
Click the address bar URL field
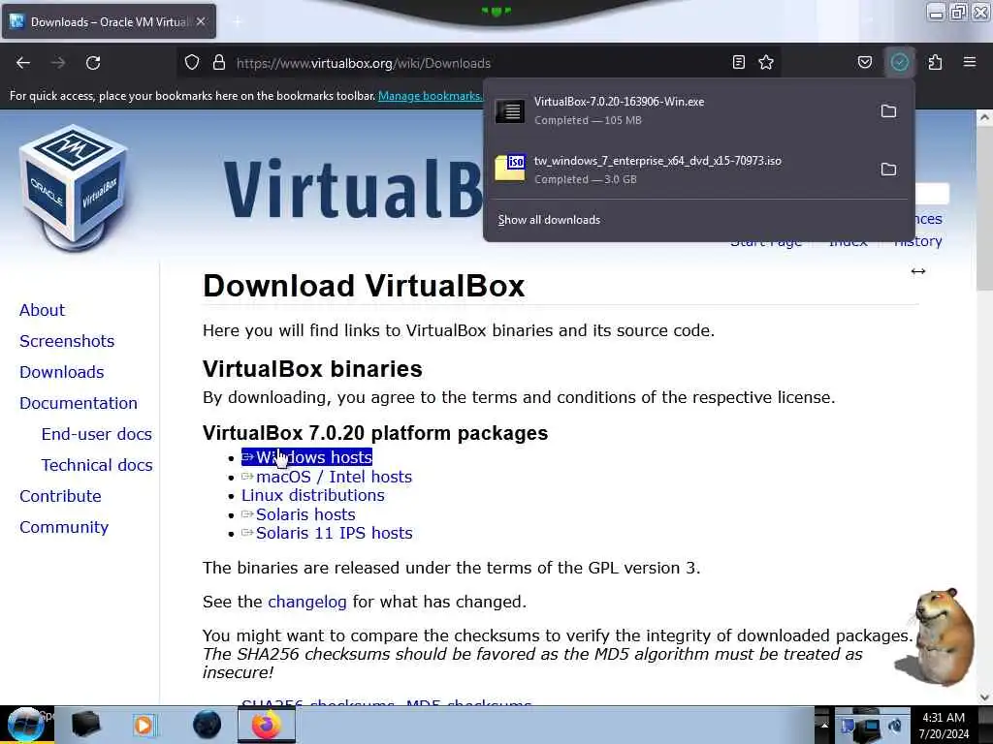(x=478, y=63)
